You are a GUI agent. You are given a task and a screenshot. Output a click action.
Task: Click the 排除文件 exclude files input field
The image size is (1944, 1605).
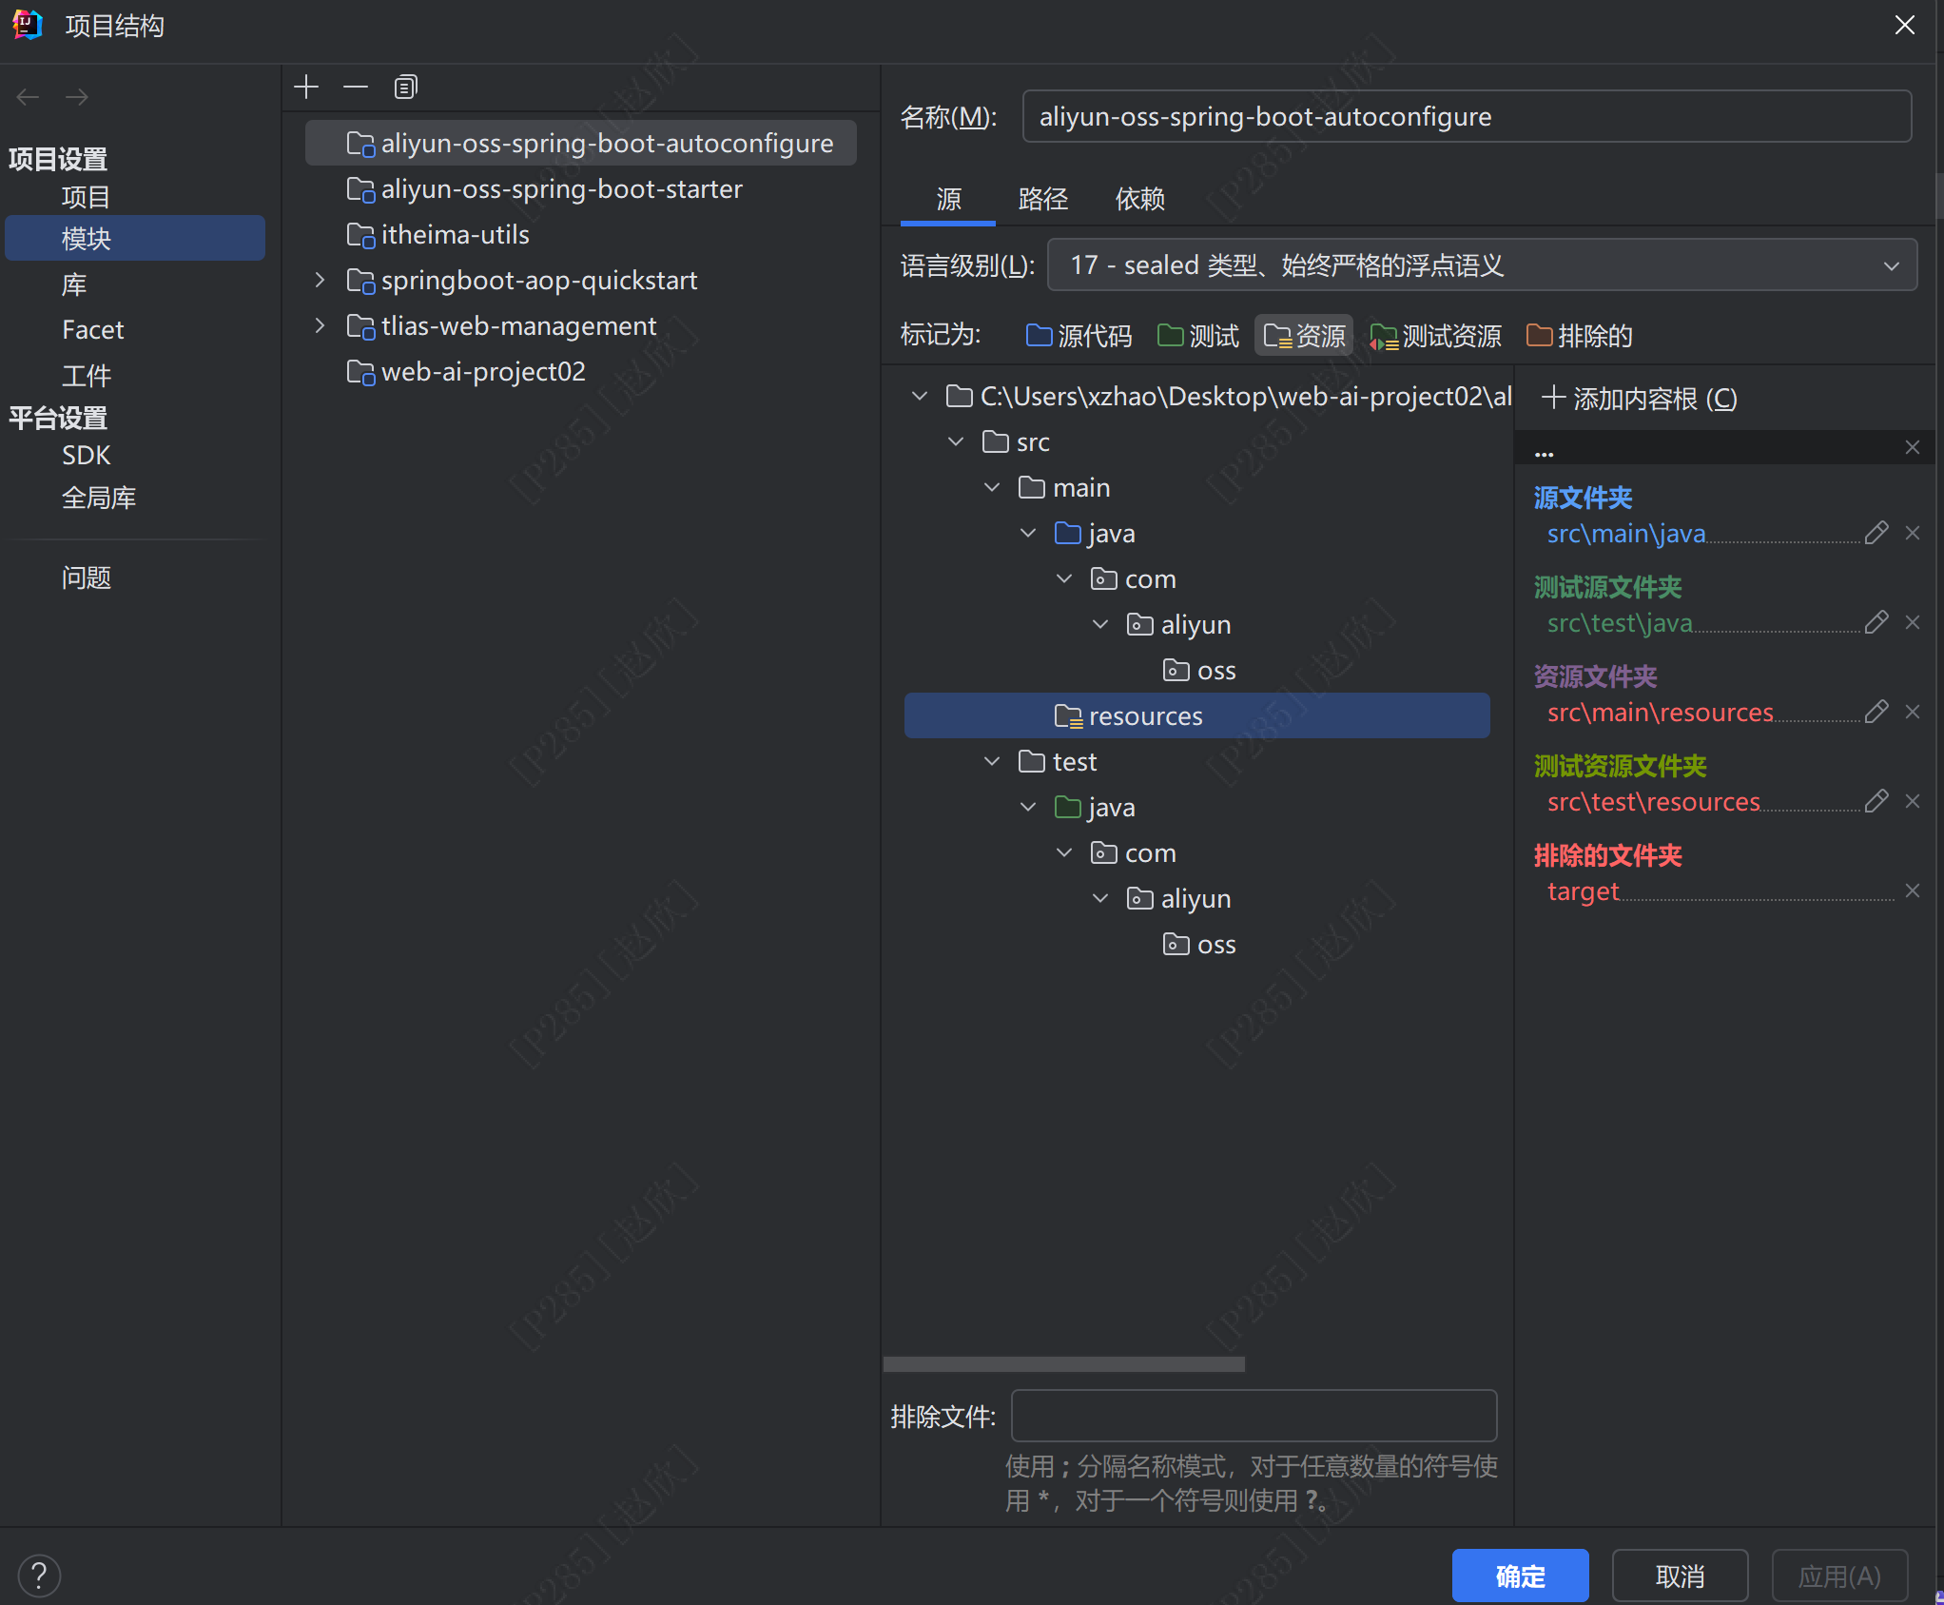[1254, 1416]
